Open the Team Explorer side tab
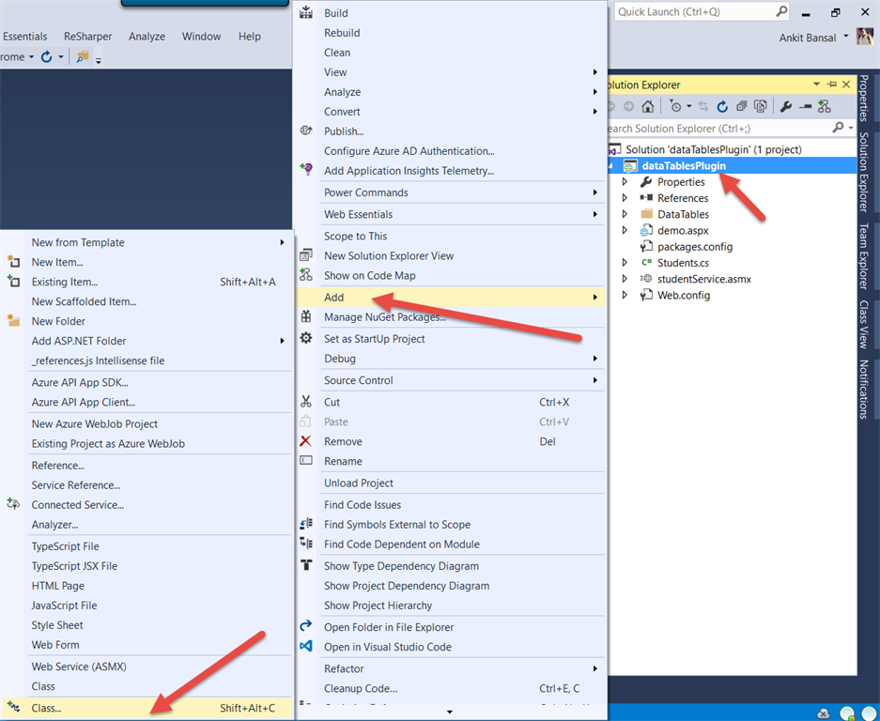The width and height of the screenshot is (880, 721). pyautogui.click(x=864, y=256)
